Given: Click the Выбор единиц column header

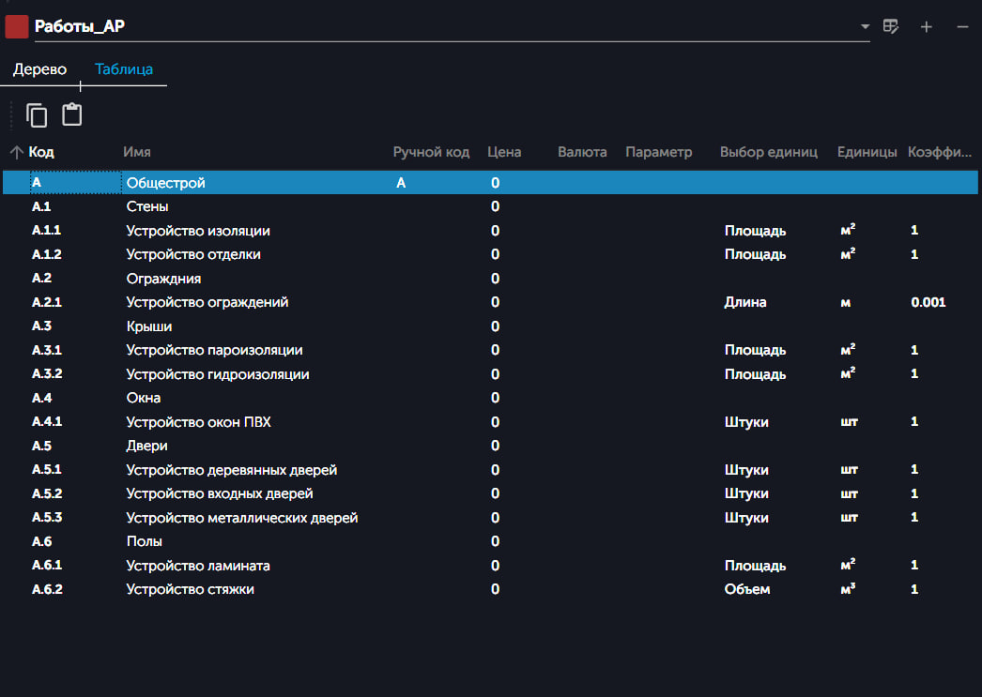Looking at the screenshot, I should 768,152.
